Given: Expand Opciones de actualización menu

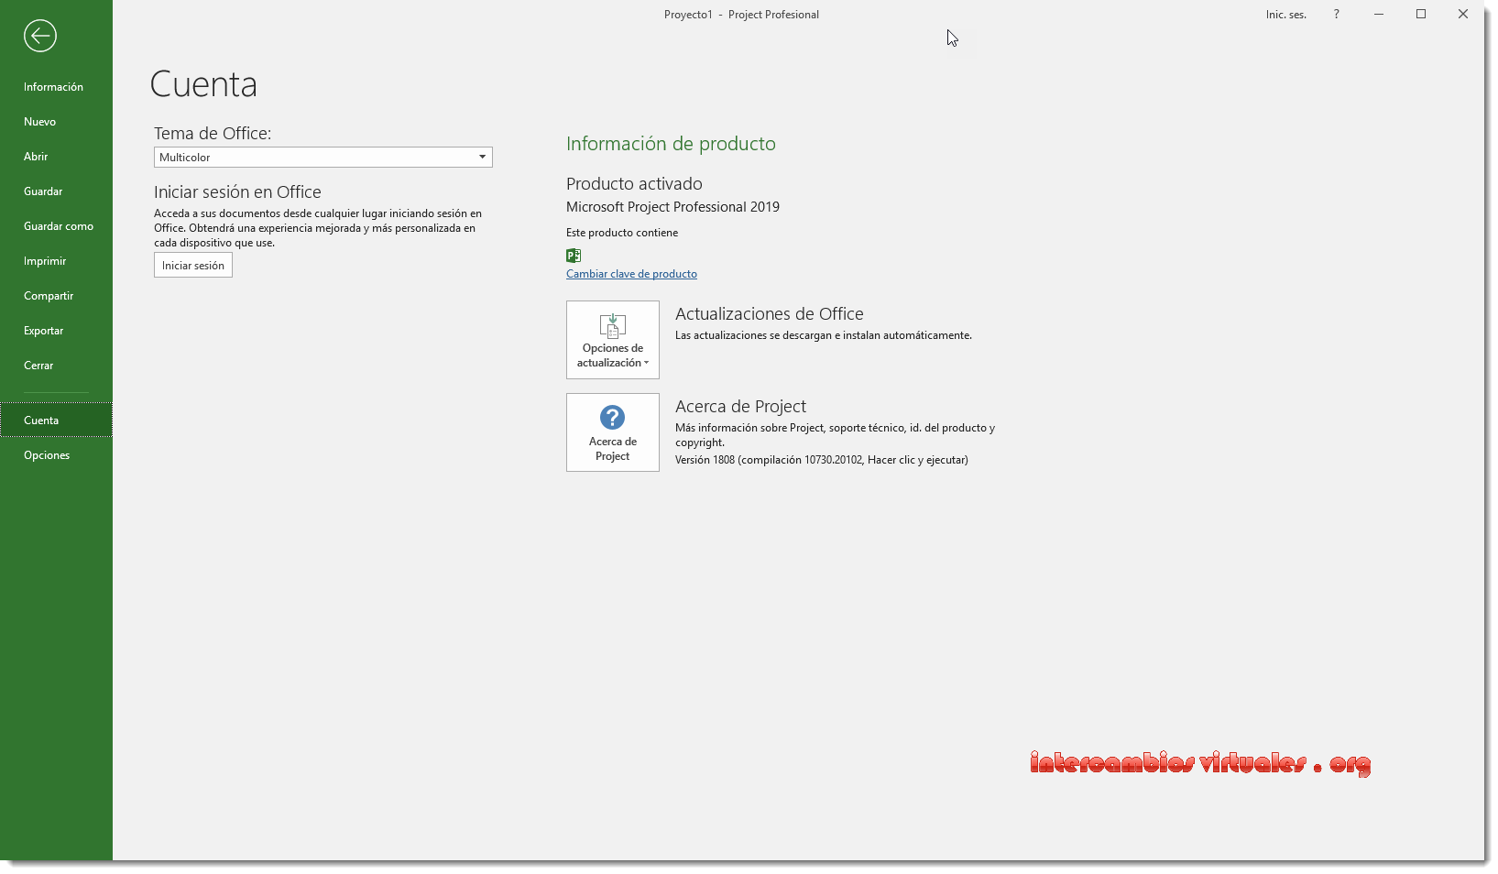Looking at the screenshot, I should (x=613, y=340).
